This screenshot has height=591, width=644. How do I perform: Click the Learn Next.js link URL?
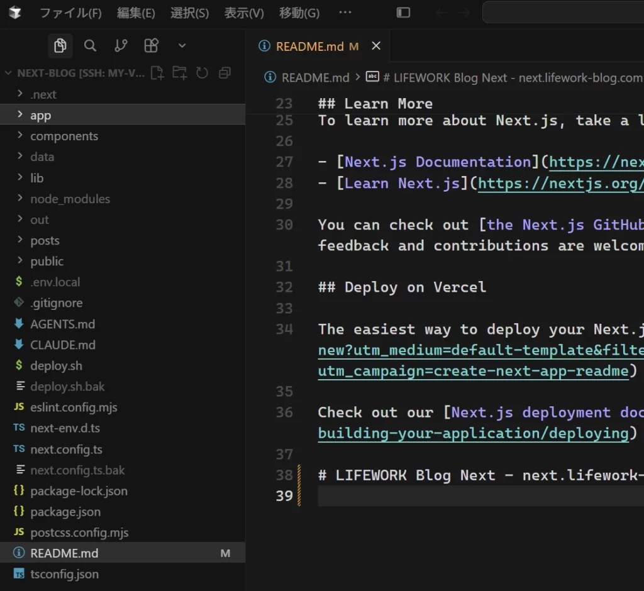coord(560,183)
